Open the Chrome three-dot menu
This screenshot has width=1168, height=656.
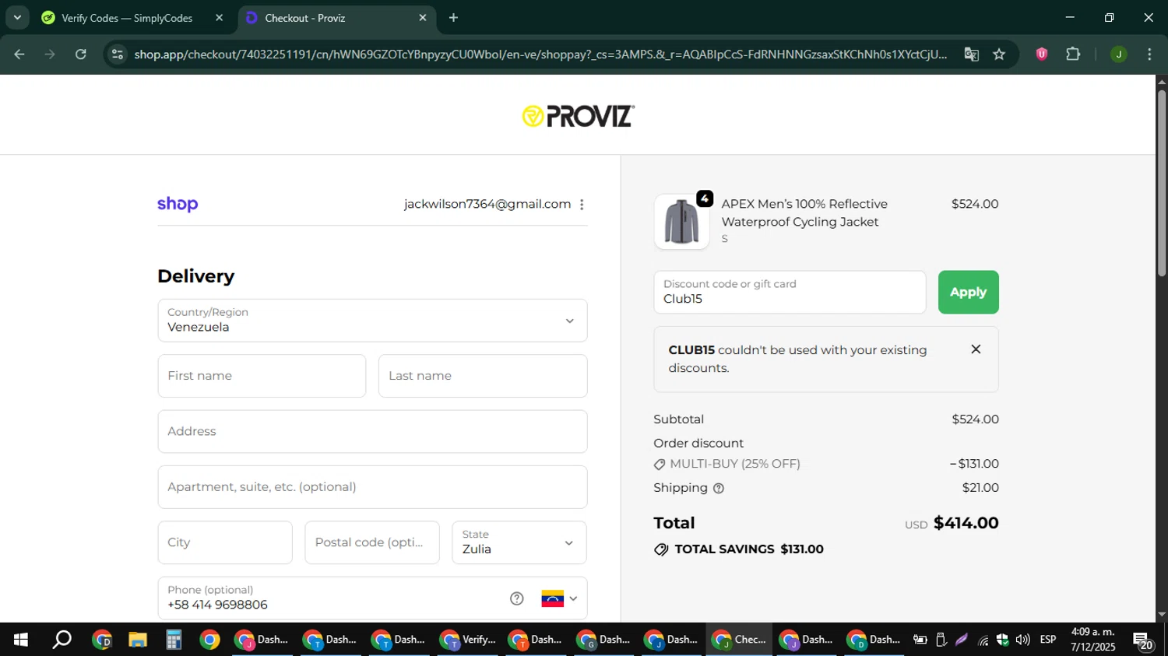[x=1149, y=54]
